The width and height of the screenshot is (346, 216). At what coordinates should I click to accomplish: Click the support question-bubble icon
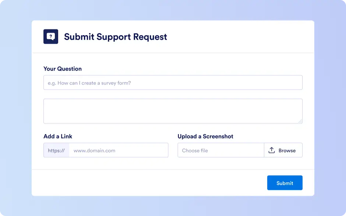[x=51, y=36]
